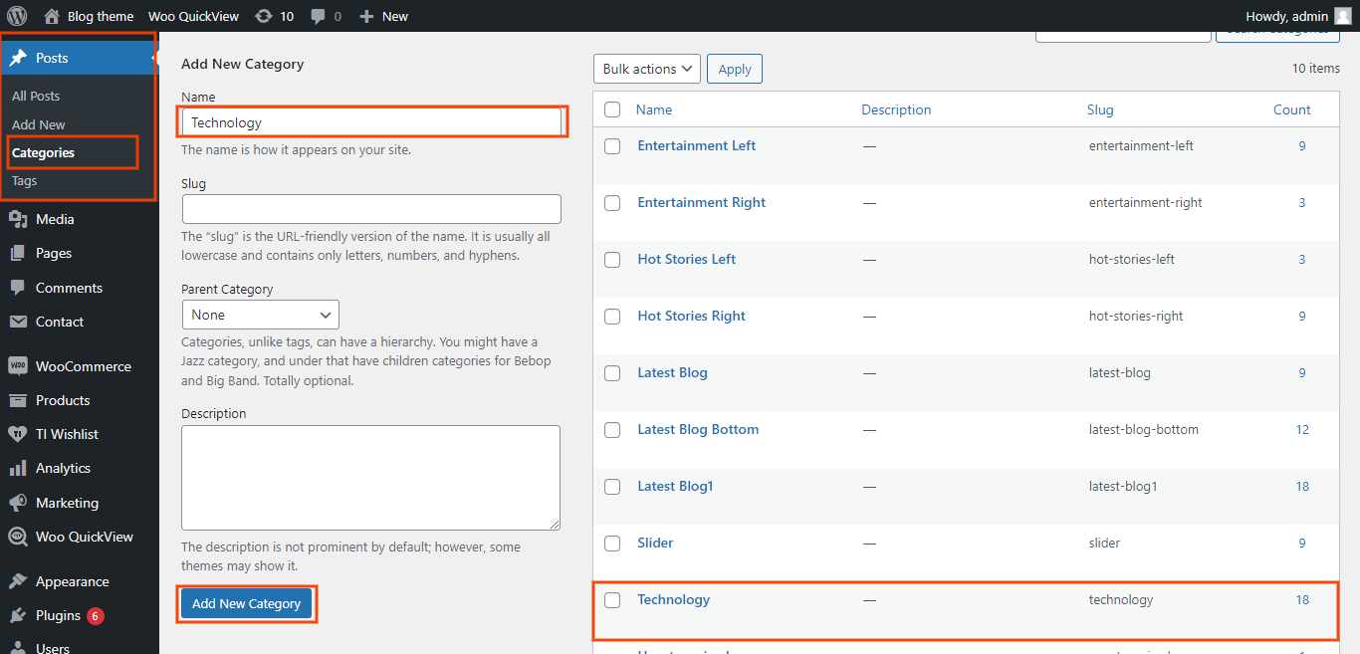The width and height of the screenshot is (1360, 654).
Task: Open the updates icon showing 10
Action: point(264,16)
